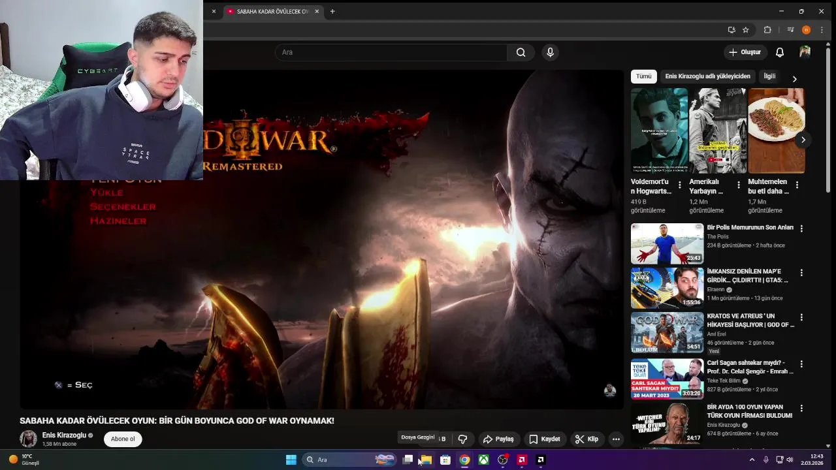
Task: Open a new Chrome tab
Action: (332, 11)
